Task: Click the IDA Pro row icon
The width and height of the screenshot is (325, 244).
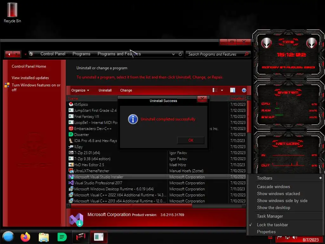Action: pyautogui.click(x=71, y=140)
